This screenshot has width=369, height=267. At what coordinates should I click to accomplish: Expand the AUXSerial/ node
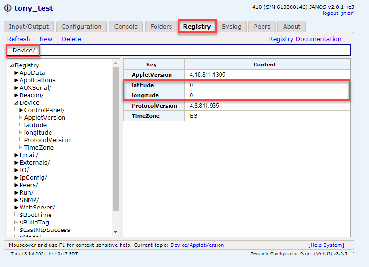click(x=16, y=88)
